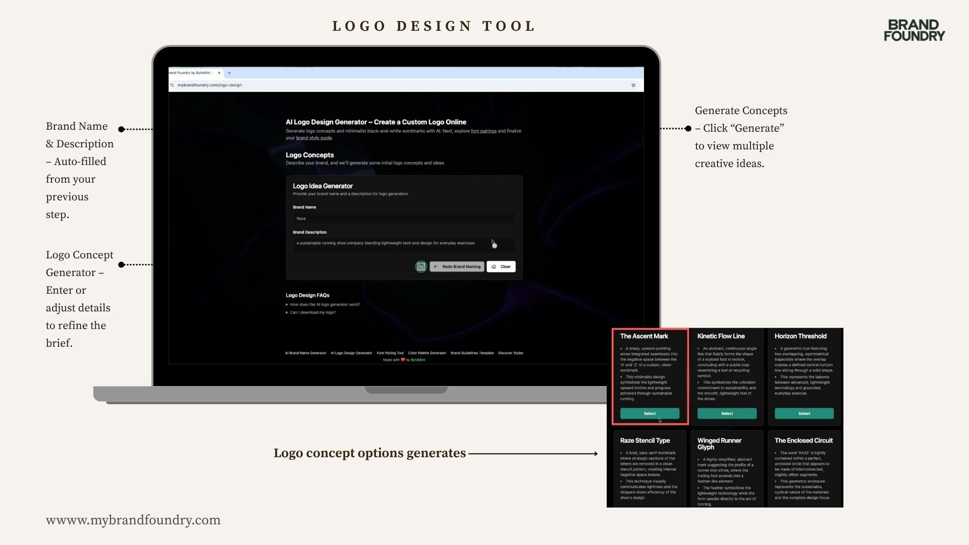Click into the Brand Name input field
The width and height of the screenshot is (969, 545).
(x=404, y=219)
